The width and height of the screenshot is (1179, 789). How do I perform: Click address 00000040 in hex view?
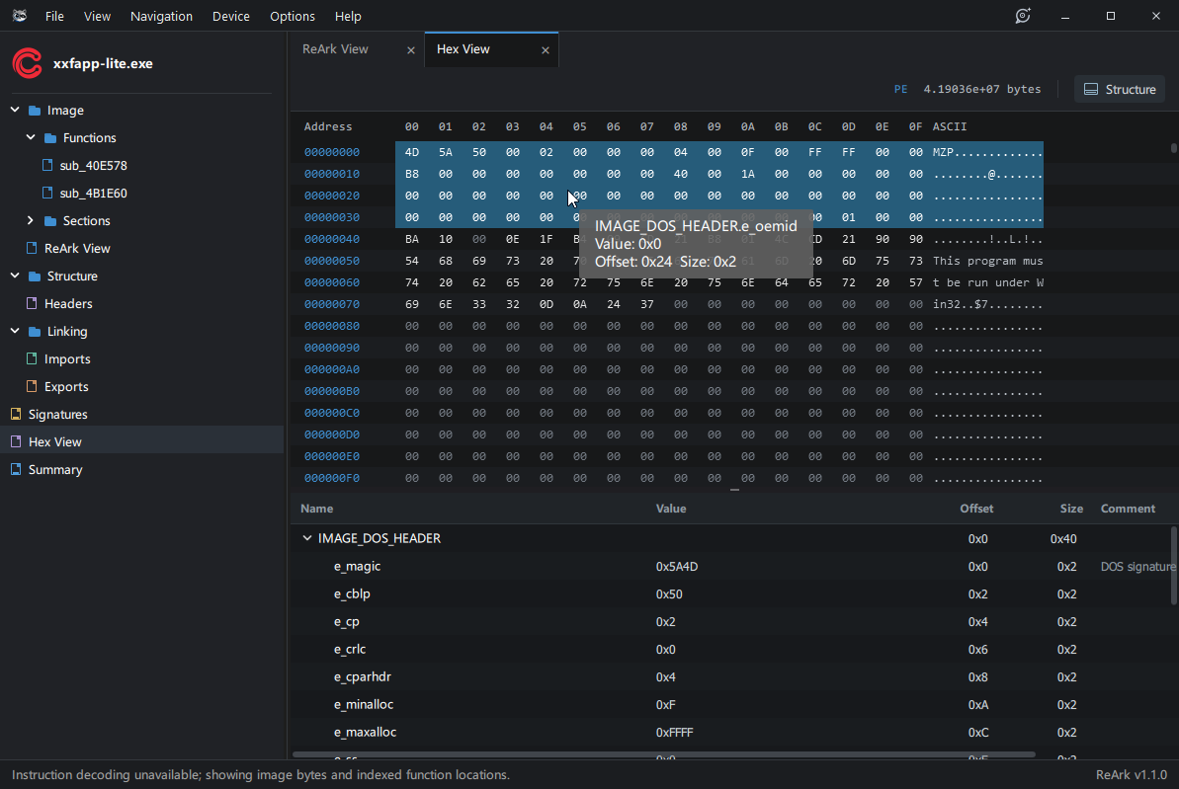(332, 239)
